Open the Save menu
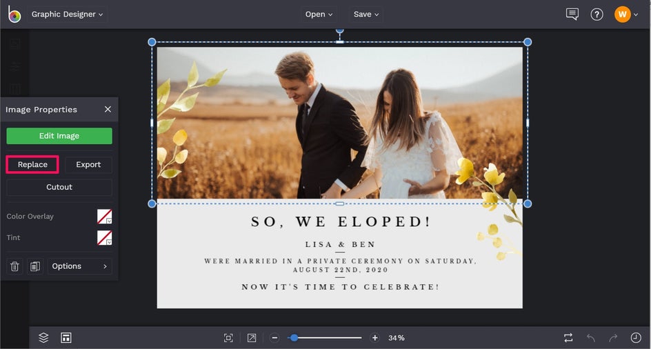Screen dimensions: 651x349 (x=366, y=14)
